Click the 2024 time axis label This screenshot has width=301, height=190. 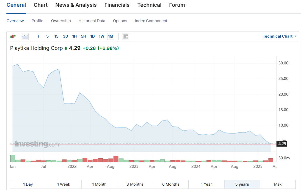coord(196,166)
